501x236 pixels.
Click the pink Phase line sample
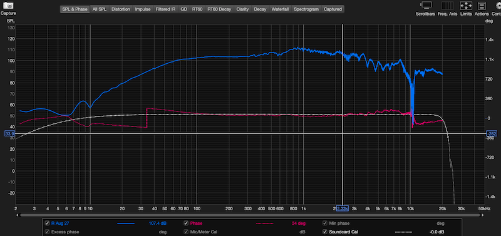tap(264, 223)
